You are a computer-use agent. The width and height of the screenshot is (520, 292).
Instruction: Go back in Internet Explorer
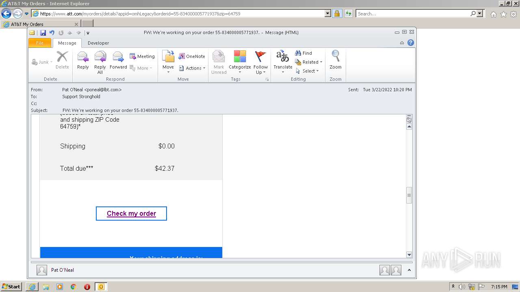(6, 13)
